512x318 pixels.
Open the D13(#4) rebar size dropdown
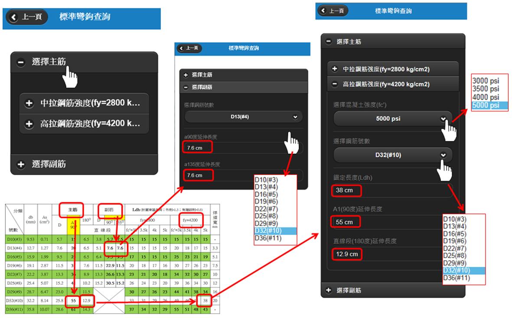[243, 117]
